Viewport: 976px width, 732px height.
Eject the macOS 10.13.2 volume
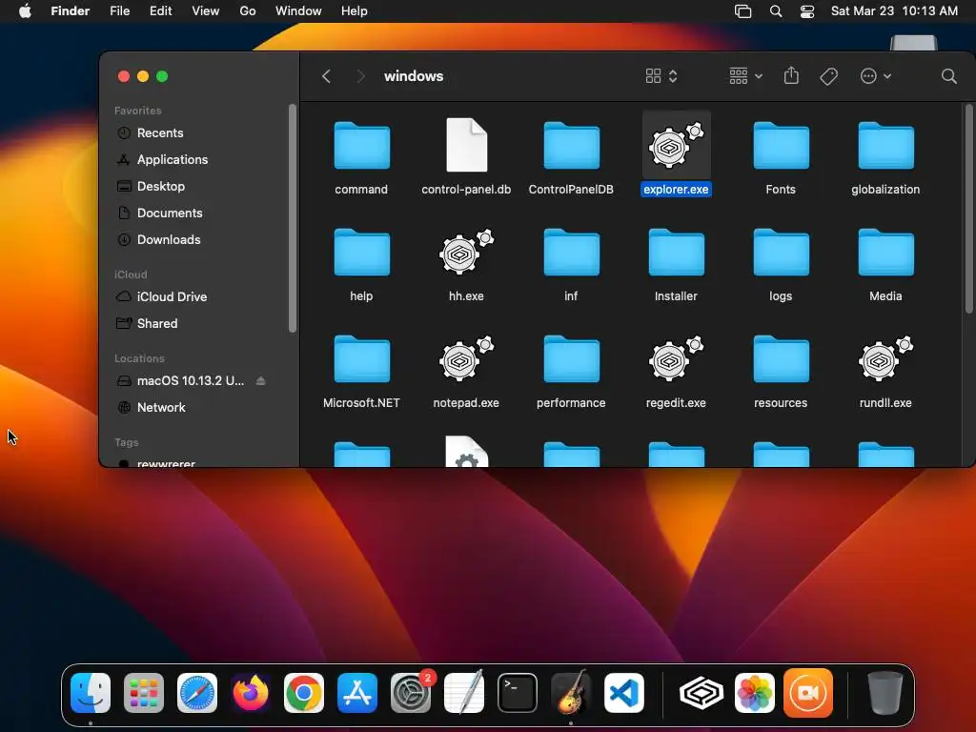(261, 380)
